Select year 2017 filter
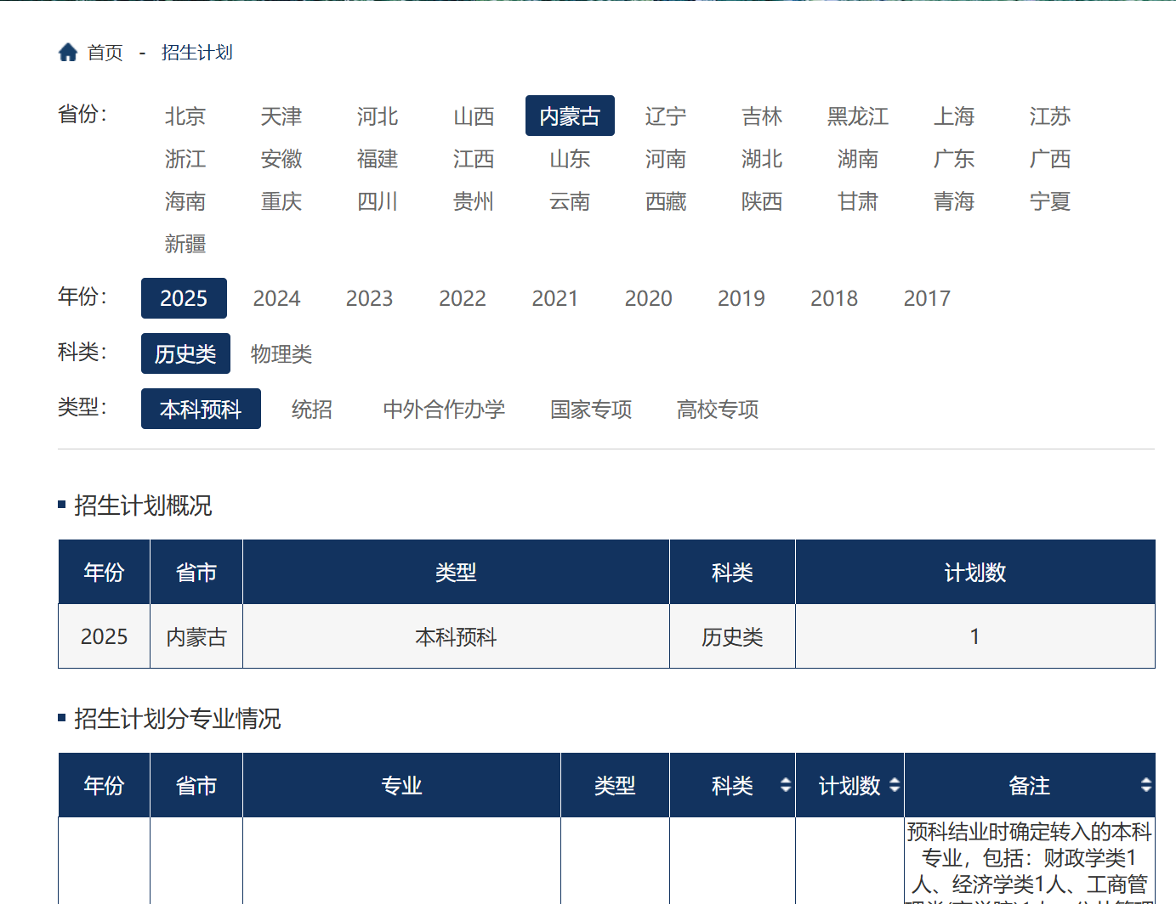The width and height of the screenshot is (1176, 904). pos(927,299)
